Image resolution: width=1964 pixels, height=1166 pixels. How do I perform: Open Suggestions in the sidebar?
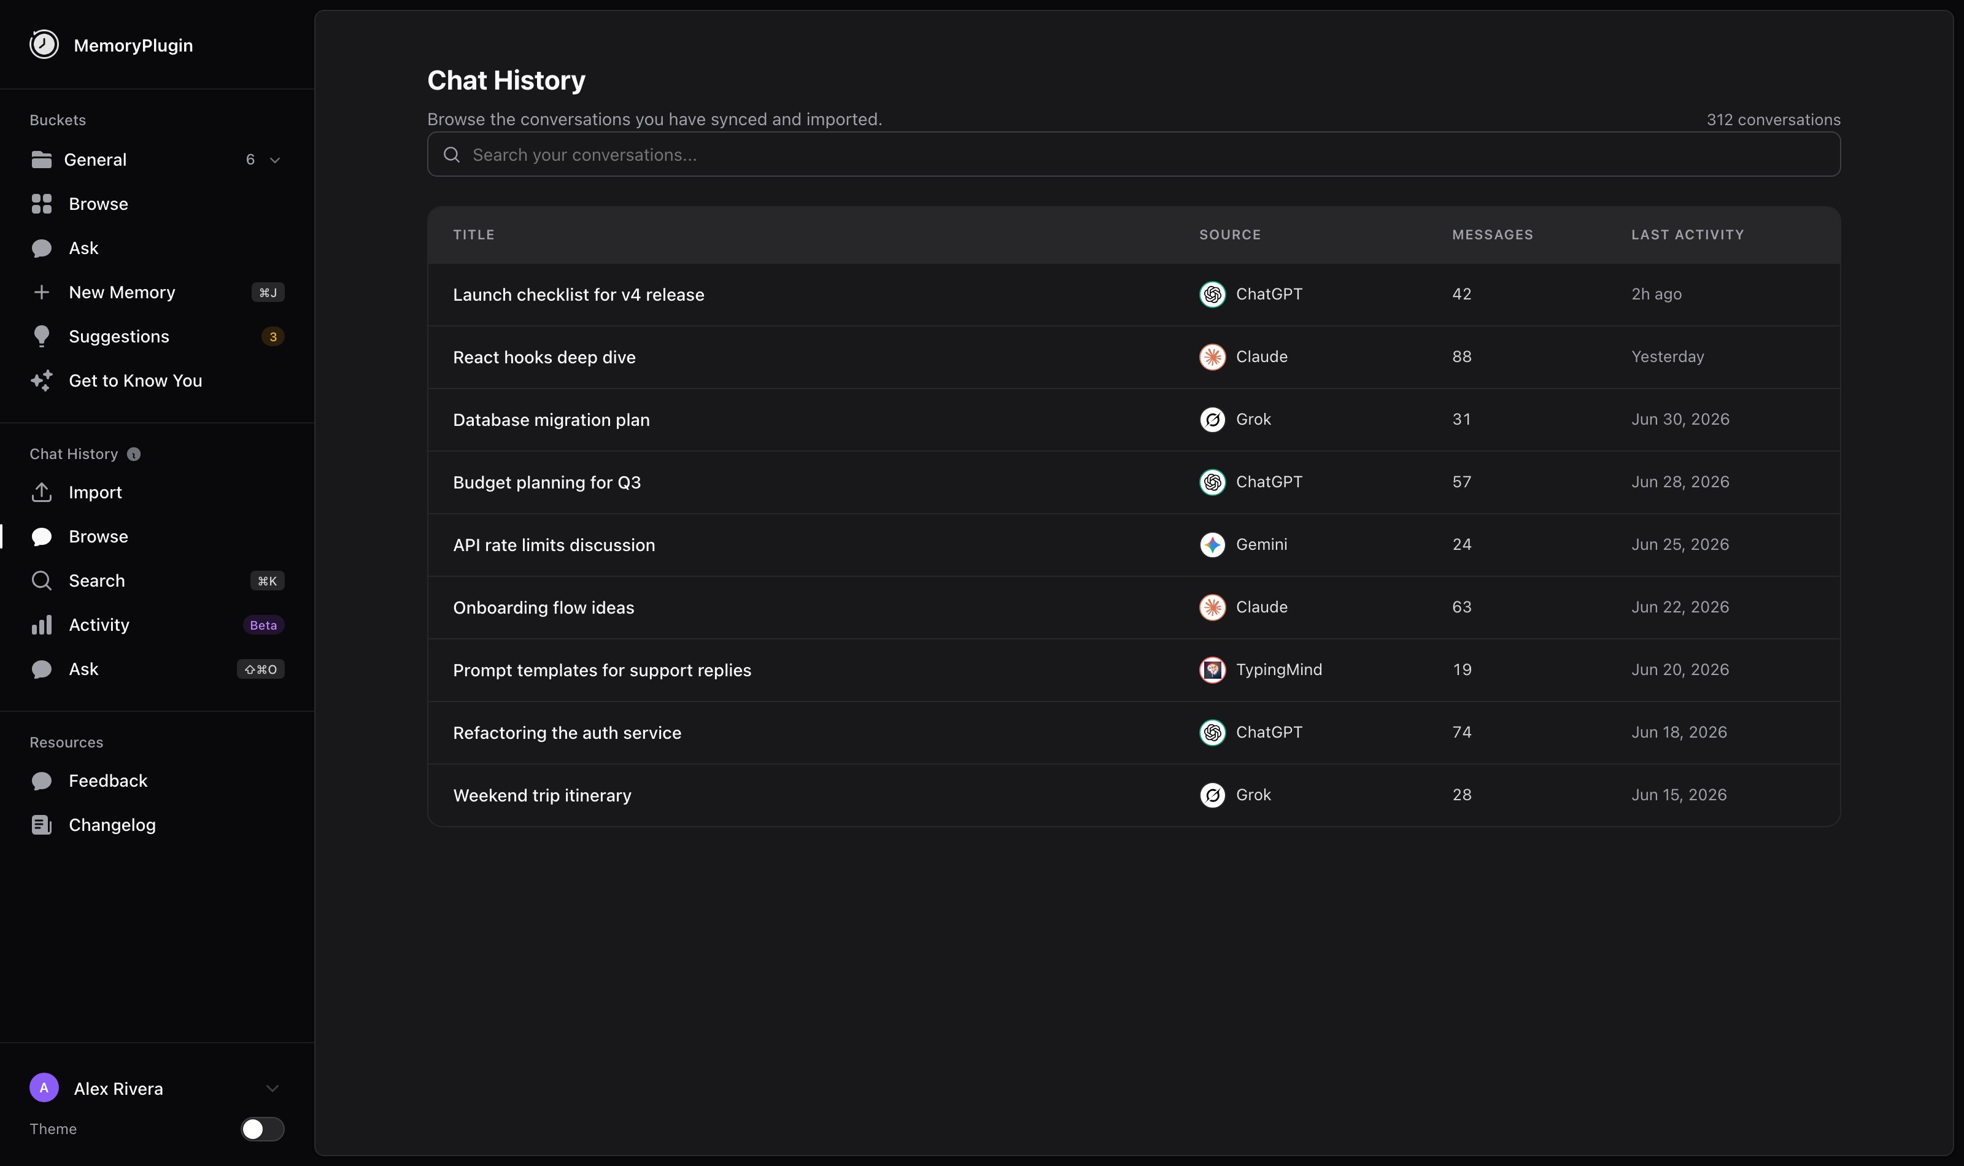(157, 336)
